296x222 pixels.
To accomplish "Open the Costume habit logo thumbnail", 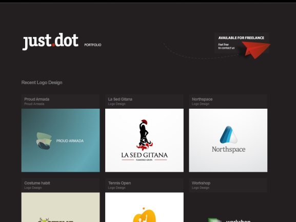I will [x=61, y=207].
